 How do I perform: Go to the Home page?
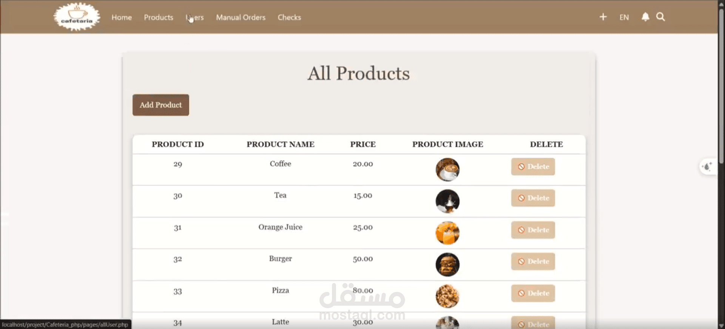click(122, 17)
